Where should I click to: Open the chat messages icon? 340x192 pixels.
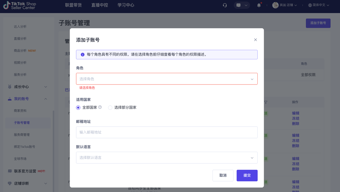click(x=239, y=5)
